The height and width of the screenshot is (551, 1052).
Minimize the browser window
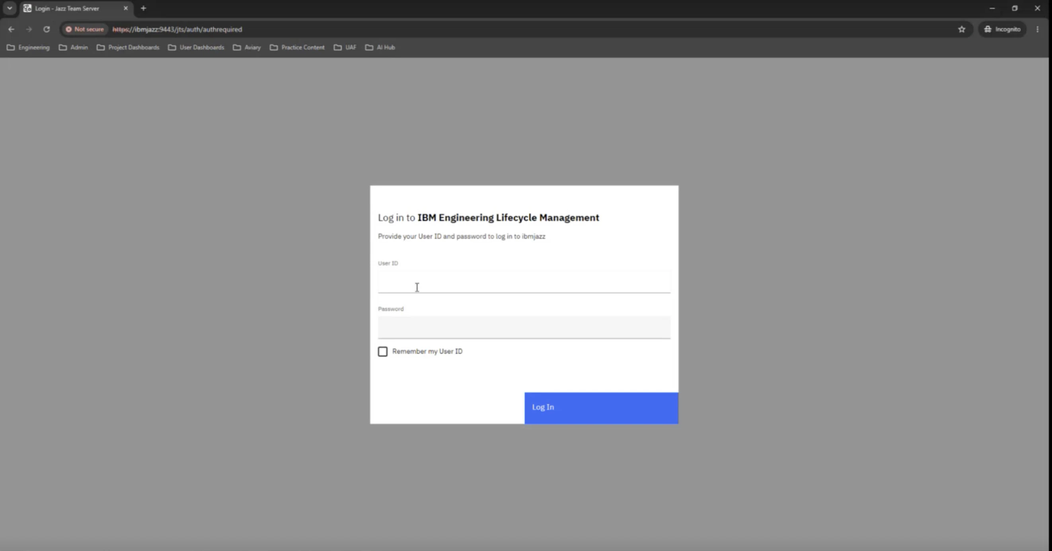(x=992, y=8)
